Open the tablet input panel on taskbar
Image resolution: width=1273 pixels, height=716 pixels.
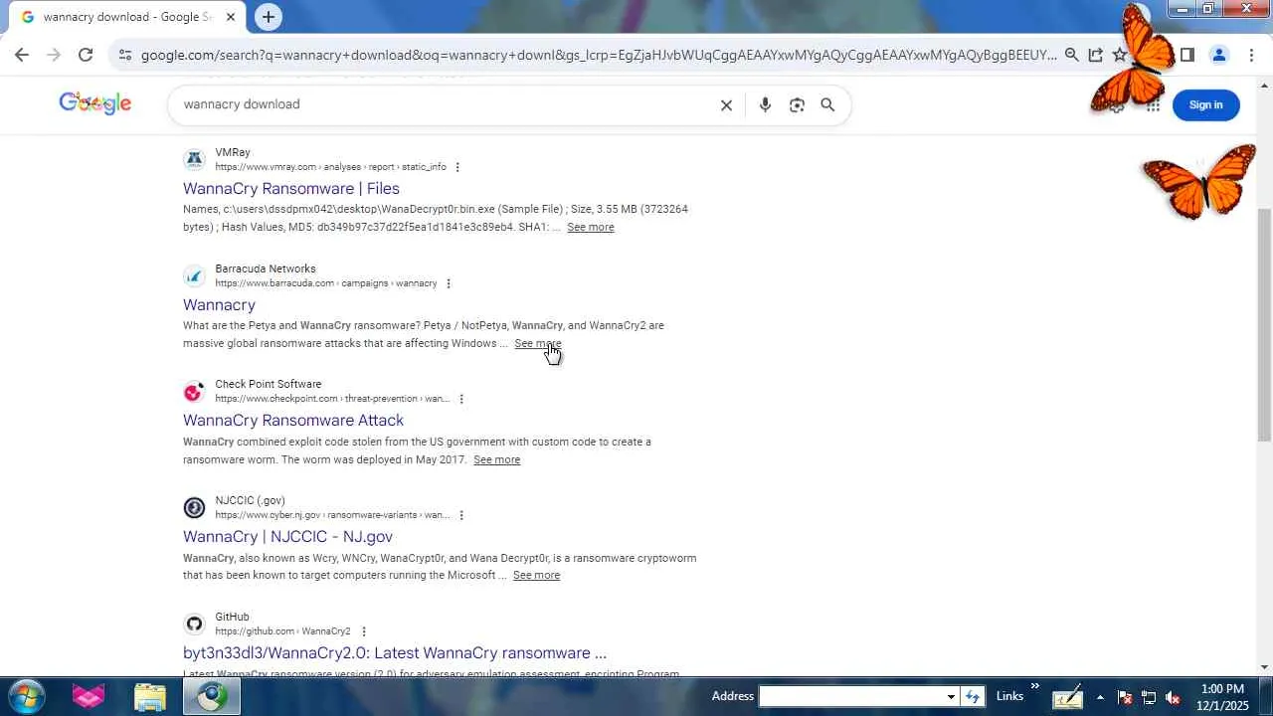pos(1067,697)
